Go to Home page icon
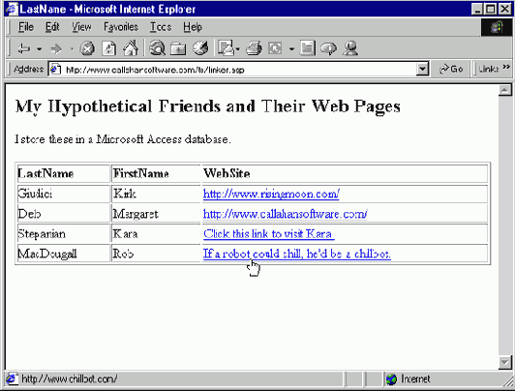Screen dimensions: 515x391 131,48
